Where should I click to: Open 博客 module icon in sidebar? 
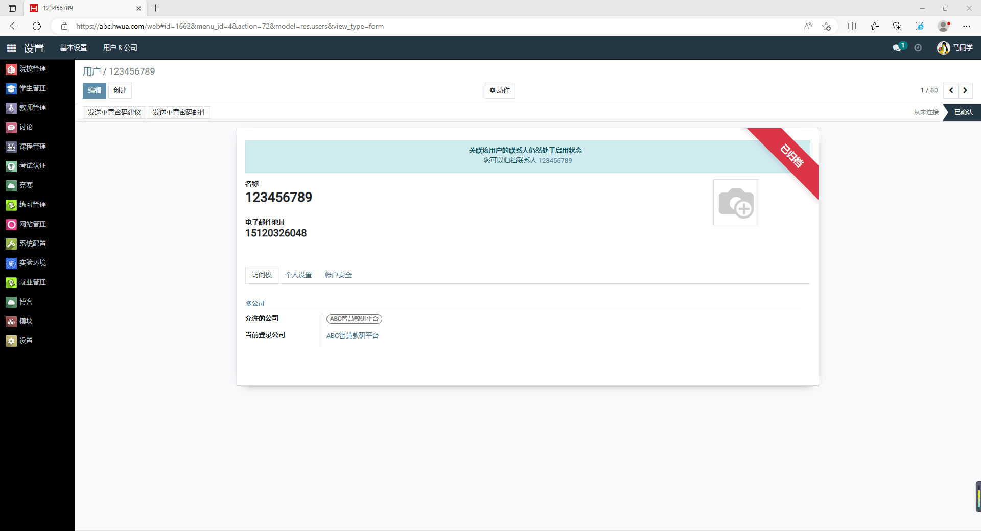tap(11, 302)
